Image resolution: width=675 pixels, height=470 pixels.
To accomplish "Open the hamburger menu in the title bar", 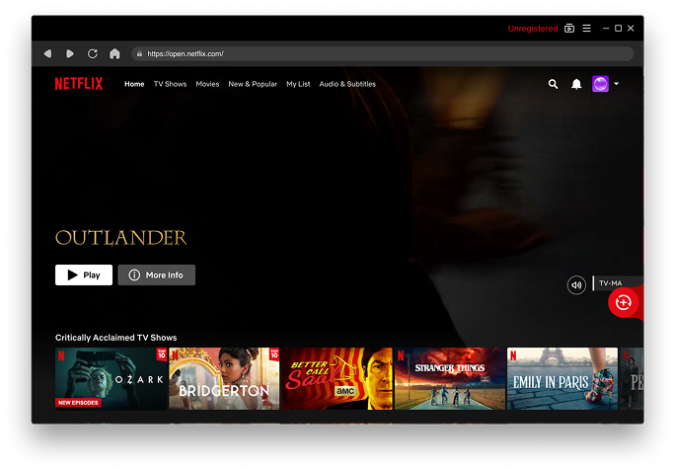I will coord(587,28).
